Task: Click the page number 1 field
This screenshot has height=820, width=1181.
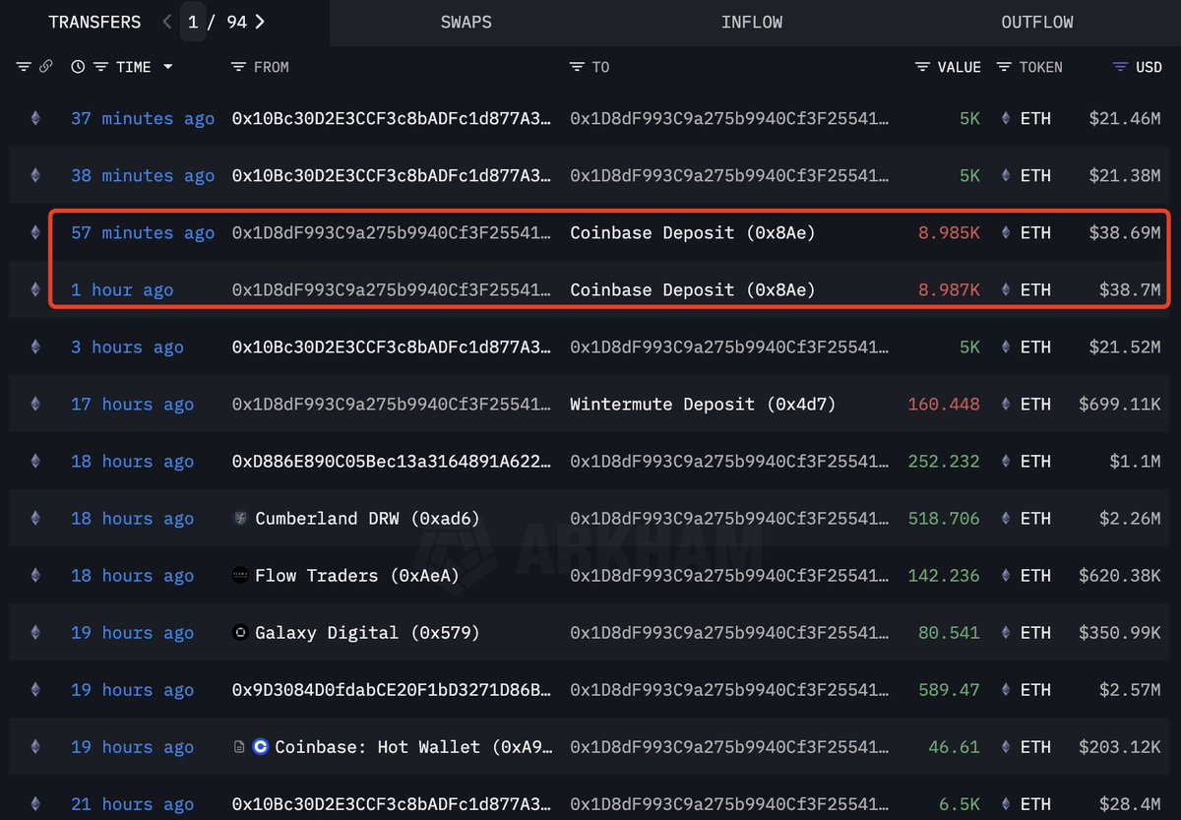Action: 194,22
